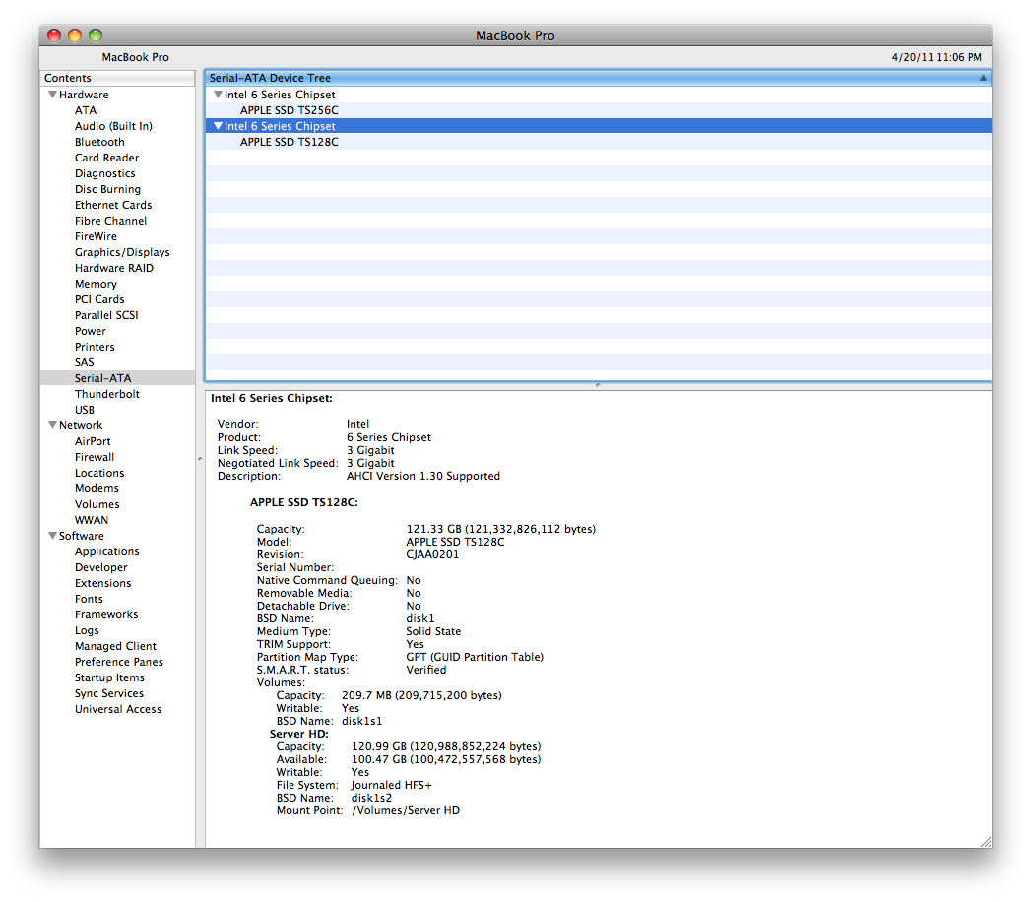1031x902 pixels.
Task: Open Locations under Network
Action: (x=99, y=474)
